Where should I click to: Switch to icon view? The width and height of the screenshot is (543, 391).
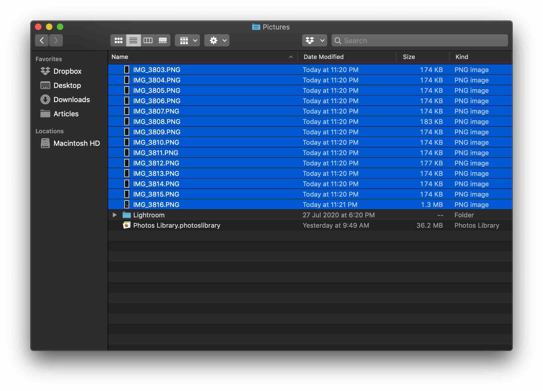(x=118, y=40)
